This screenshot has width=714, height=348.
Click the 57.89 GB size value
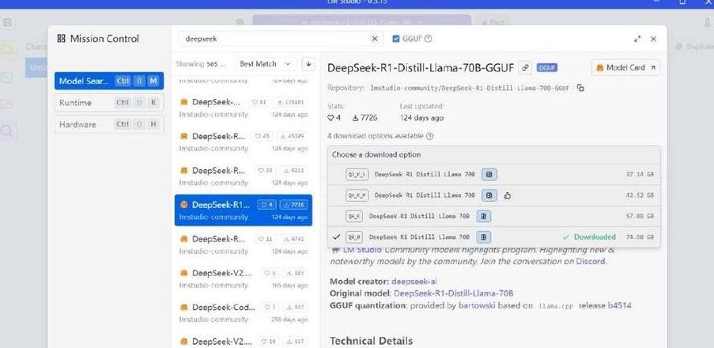point(640,217)
